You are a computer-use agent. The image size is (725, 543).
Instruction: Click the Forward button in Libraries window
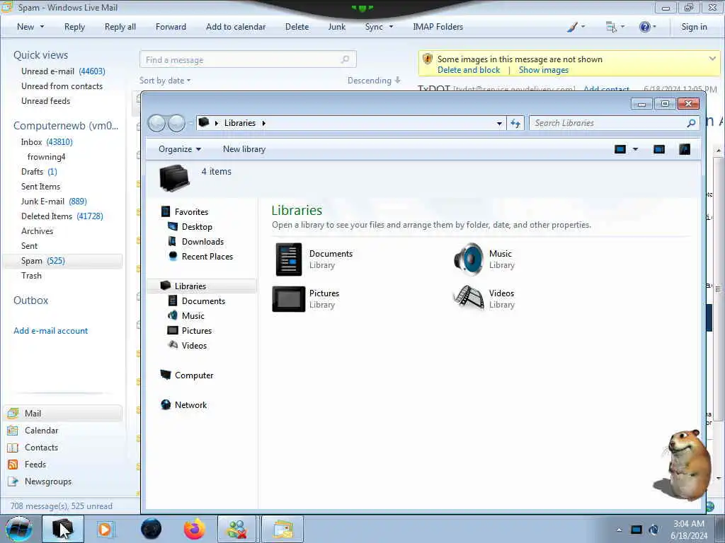click(x=176, y=123)
